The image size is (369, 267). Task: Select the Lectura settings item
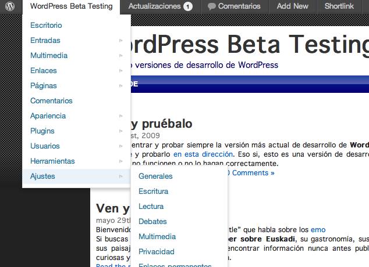(151, 207)
